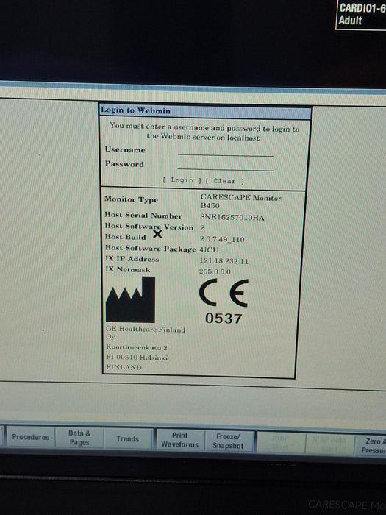Click GE Healthcare Finland Oy text
The height and width of the screenshot is (515, 386).
click(x=146, y=333)
